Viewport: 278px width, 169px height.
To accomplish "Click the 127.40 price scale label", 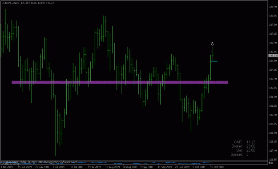I will 273,151.
